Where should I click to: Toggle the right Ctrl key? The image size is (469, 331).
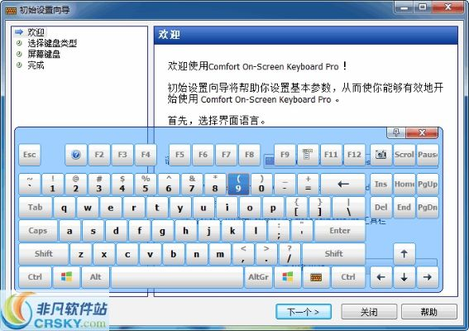coord(348,277)
